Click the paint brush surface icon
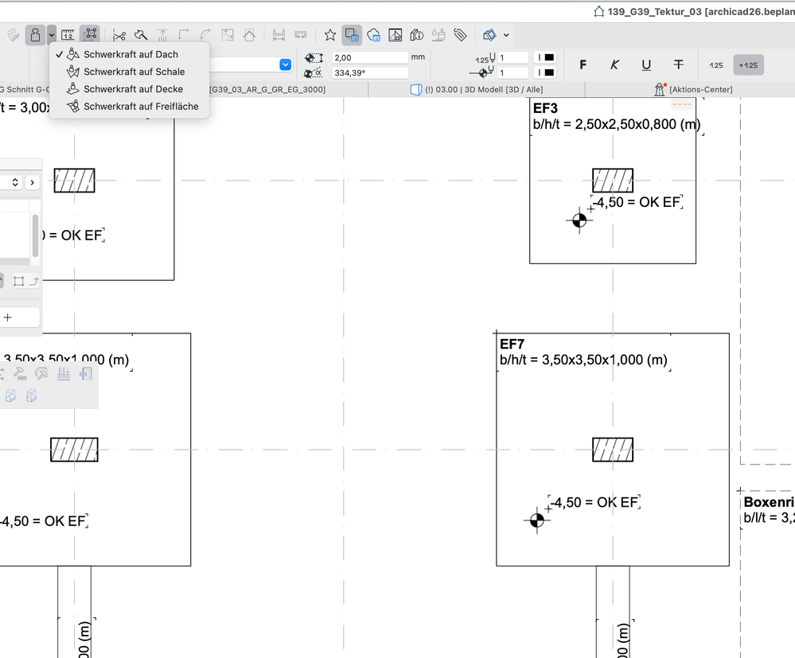 click(438, 35)
